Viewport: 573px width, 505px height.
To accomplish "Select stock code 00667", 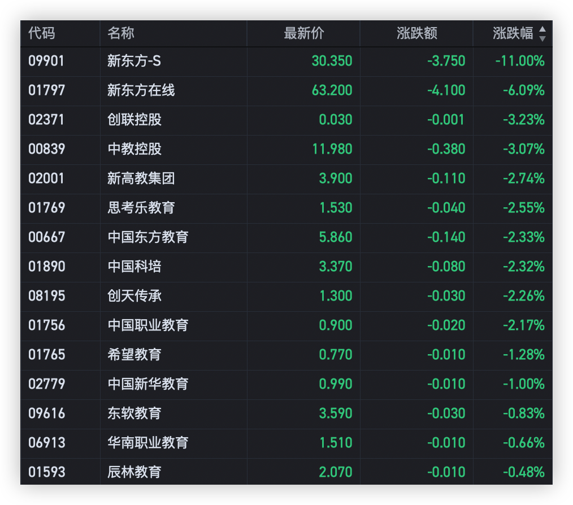I will [46, 237].
